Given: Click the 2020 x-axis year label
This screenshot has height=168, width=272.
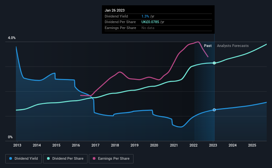Looking at the screenshot, I should [x=154, y=145].
